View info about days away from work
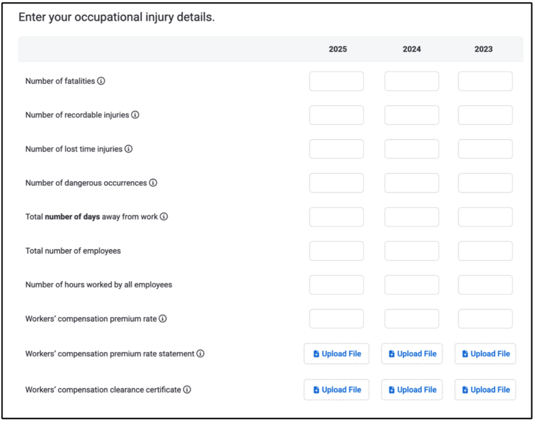The height and width of the screenshot is (423, 537). coord(164,217)
